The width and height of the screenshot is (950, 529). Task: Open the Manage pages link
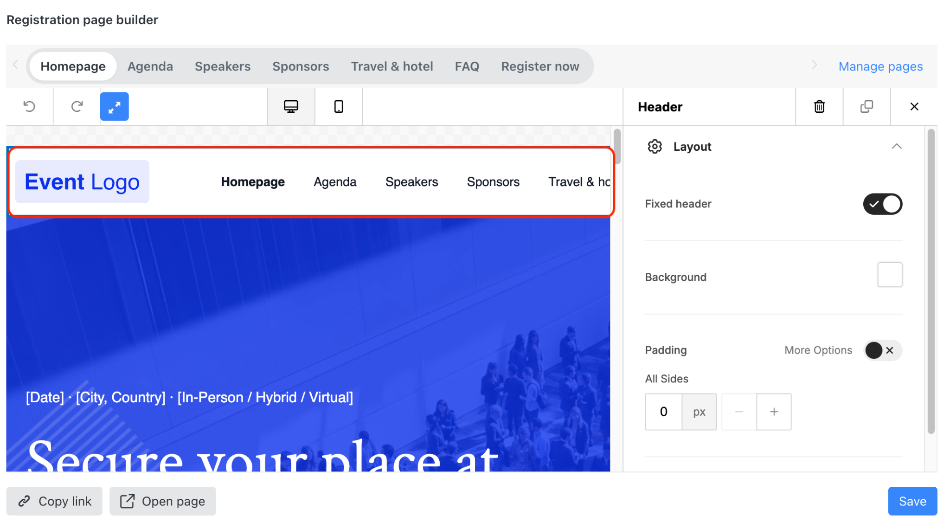pyautogui.click(x=880, y=66)
